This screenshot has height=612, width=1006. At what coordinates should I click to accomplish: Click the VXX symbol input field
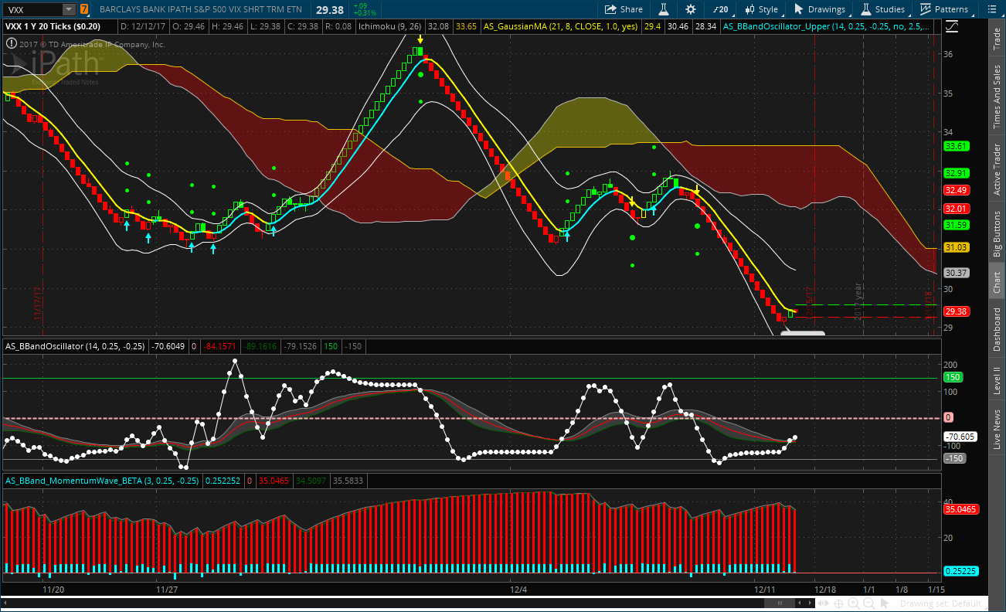tap(32, 9)
